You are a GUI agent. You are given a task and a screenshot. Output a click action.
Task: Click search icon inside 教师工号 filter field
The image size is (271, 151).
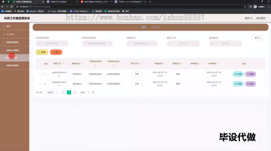(169, 44)
